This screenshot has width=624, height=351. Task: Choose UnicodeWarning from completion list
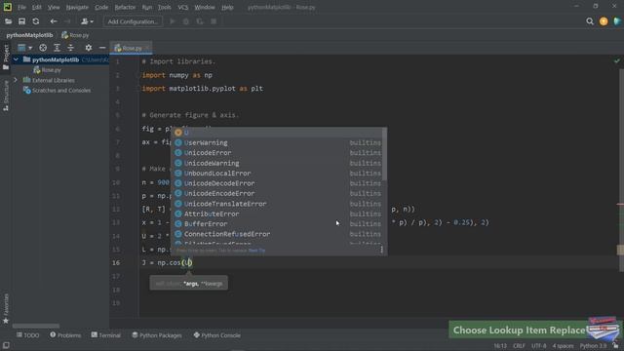(278, 163)
